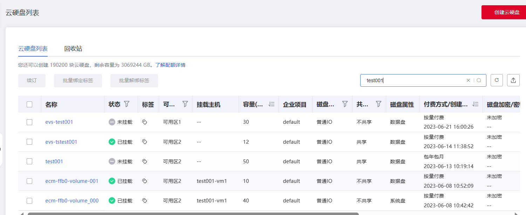Check the ecm-ffb0-volume_000 row checkbox
This screenshot has height=215, width=526.
29,200
